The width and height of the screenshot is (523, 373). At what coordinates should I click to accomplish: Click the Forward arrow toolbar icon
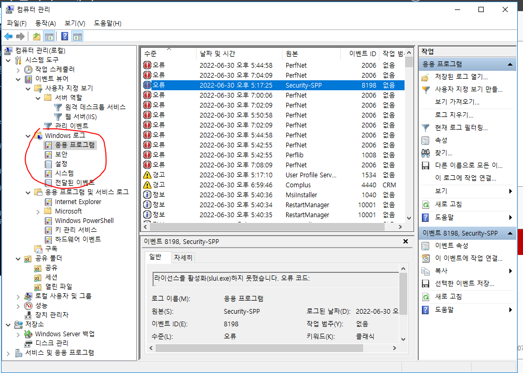20,36
